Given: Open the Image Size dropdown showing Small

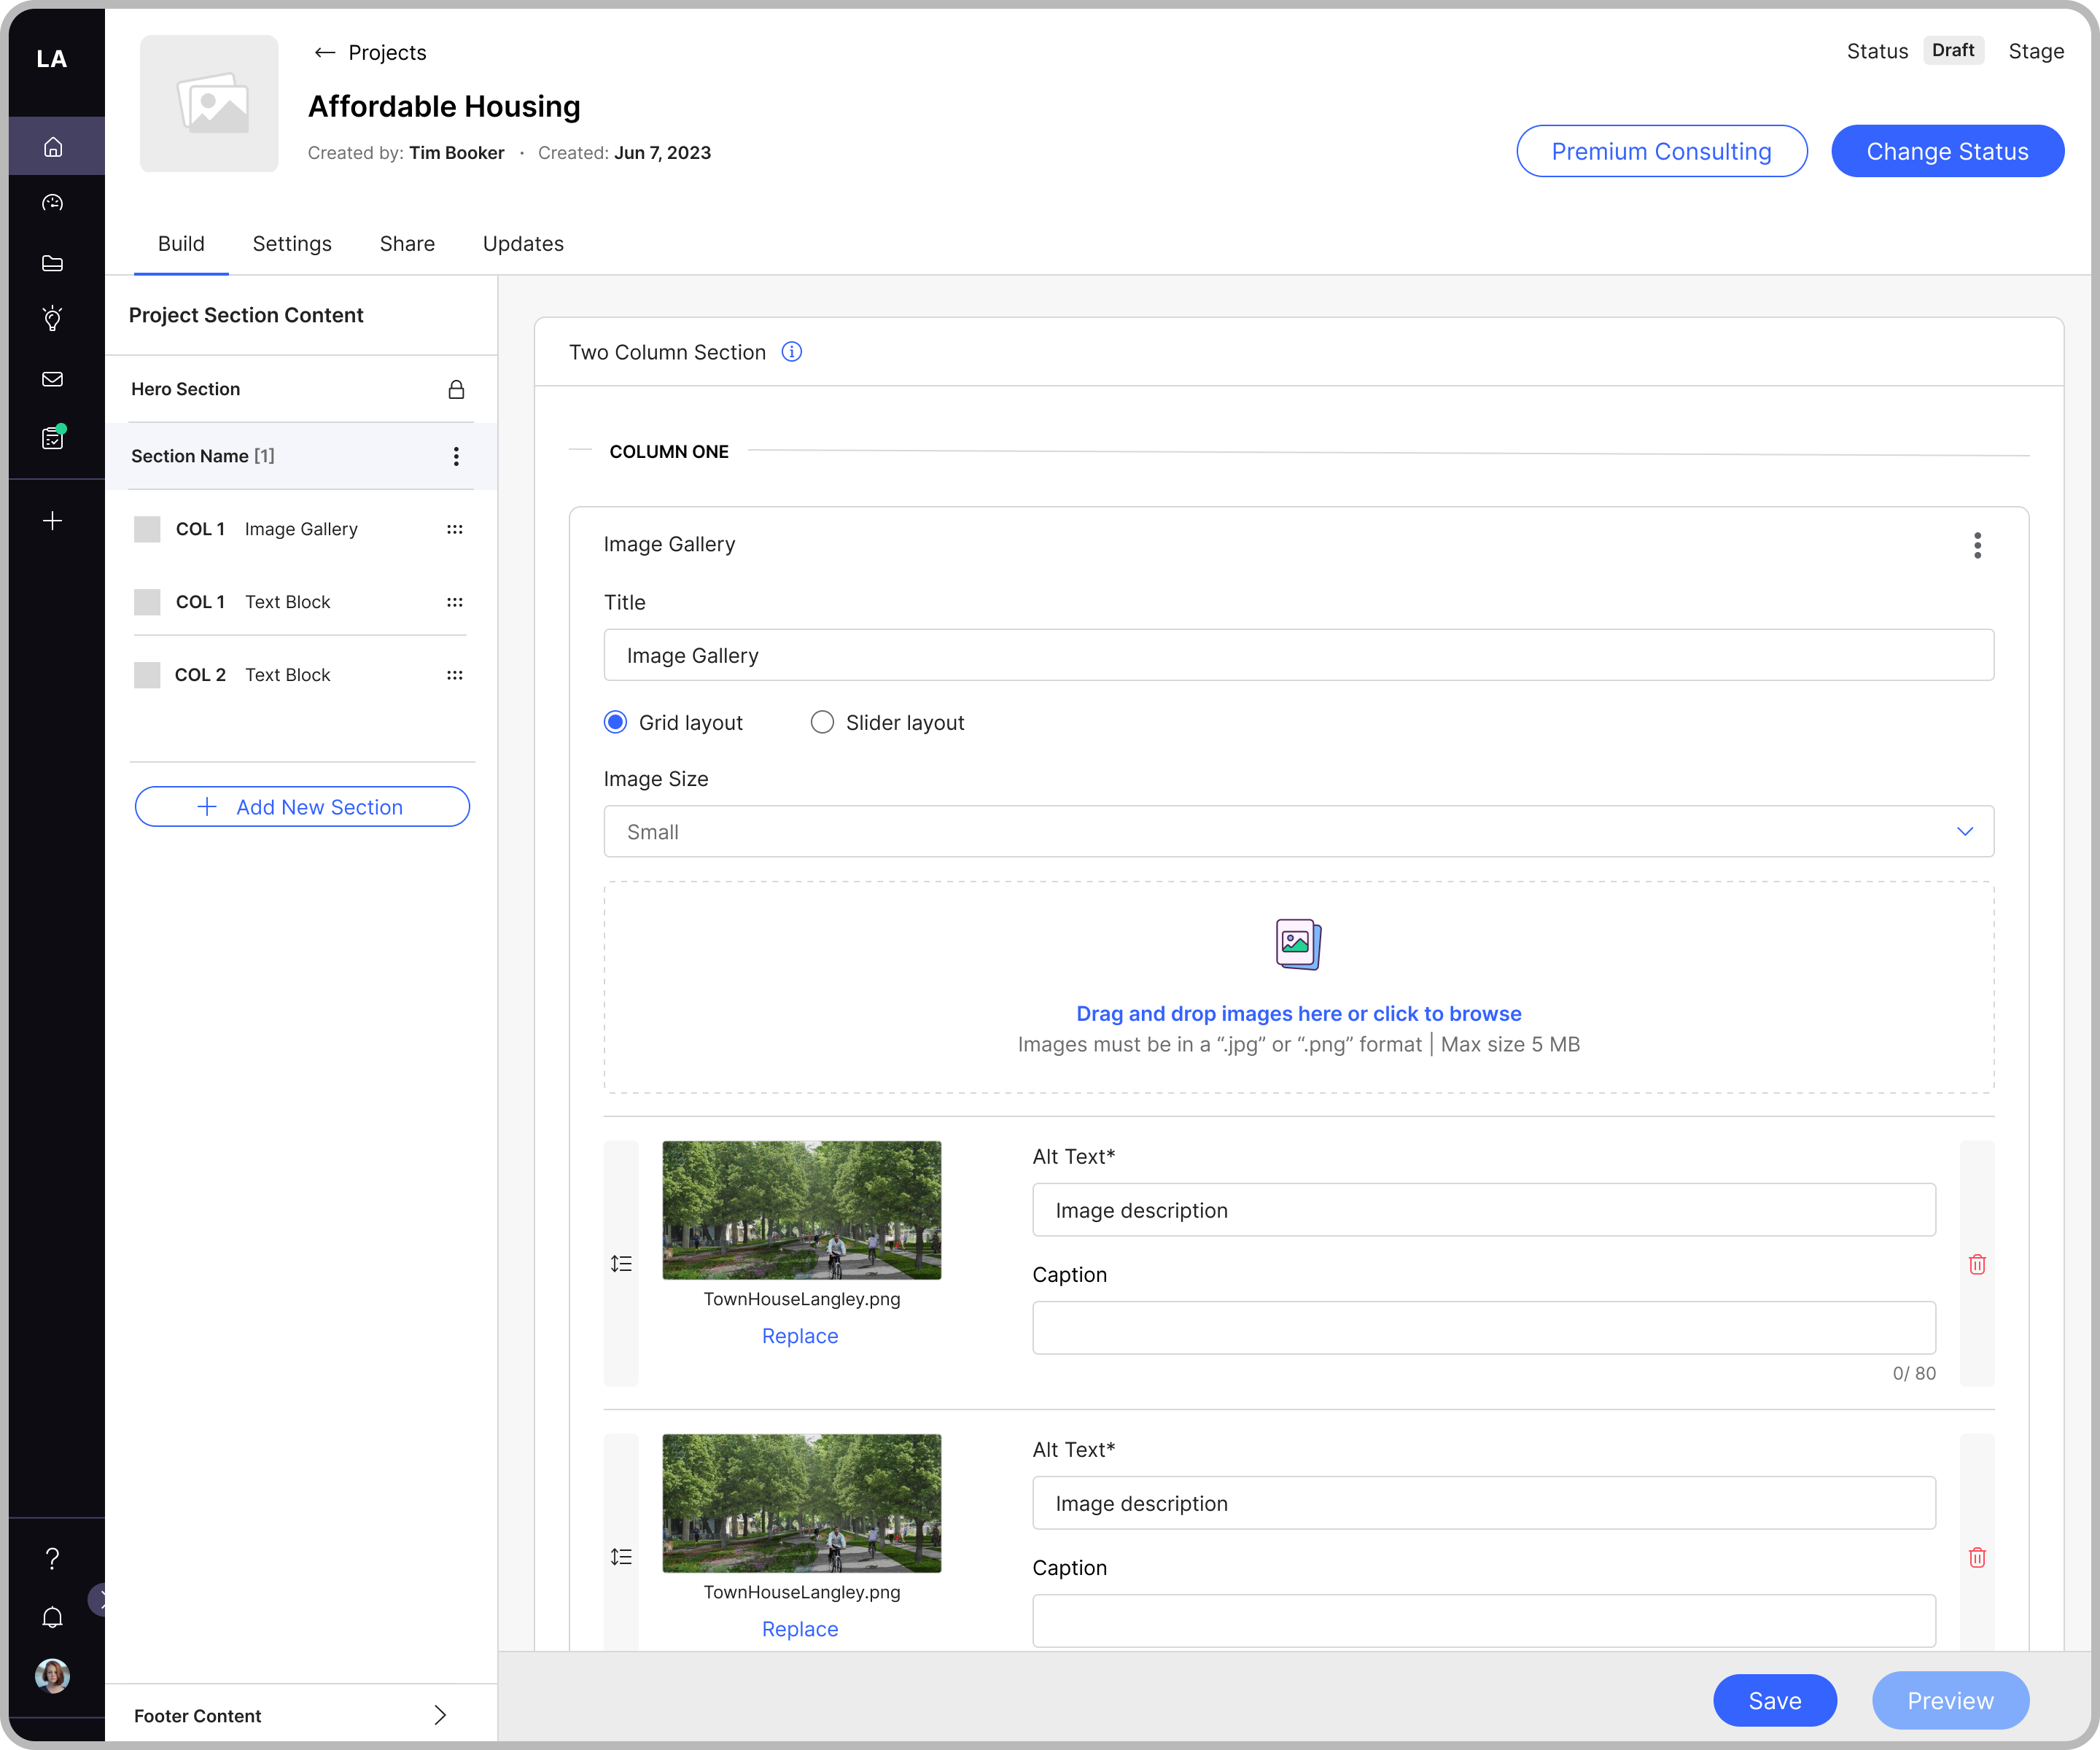Looking at the screenshot, I should coord(1298,831).
